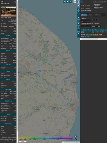Open the map layer selector icon
Viewport: 107px width, 143px height.
point(75,2)
